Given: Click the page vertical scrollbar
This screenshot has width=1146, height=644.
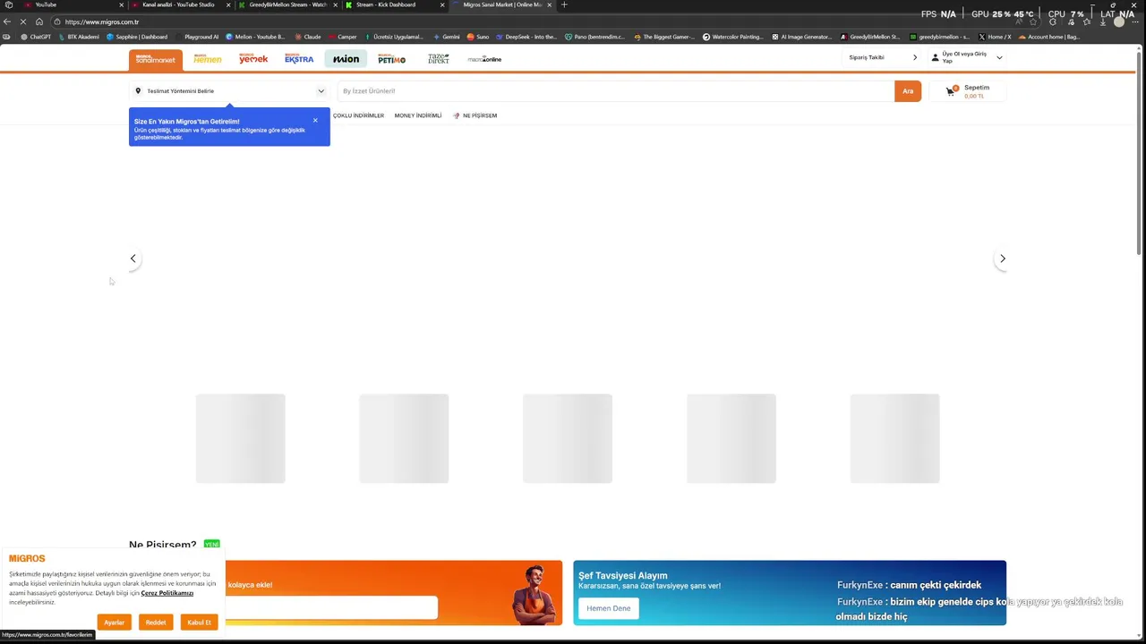Looking at the screenshot, I should click(1139, 152).
